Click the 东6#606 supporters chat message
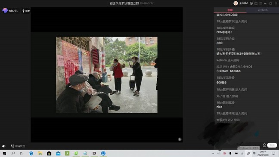279x157 pixels. click(x=239, y=54)
